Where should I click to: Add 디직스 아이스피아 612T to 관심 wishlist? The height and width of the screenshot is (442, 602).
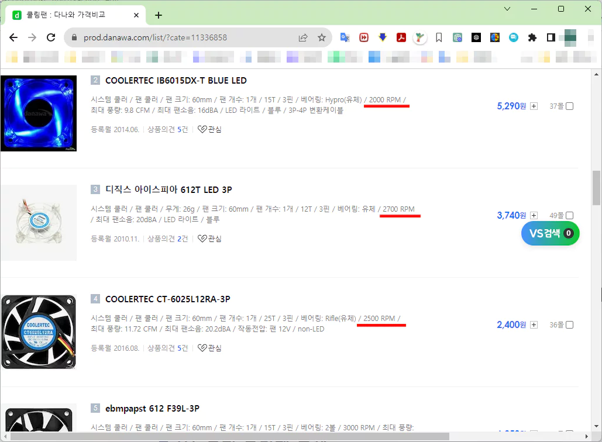click(x=209, y=239)
